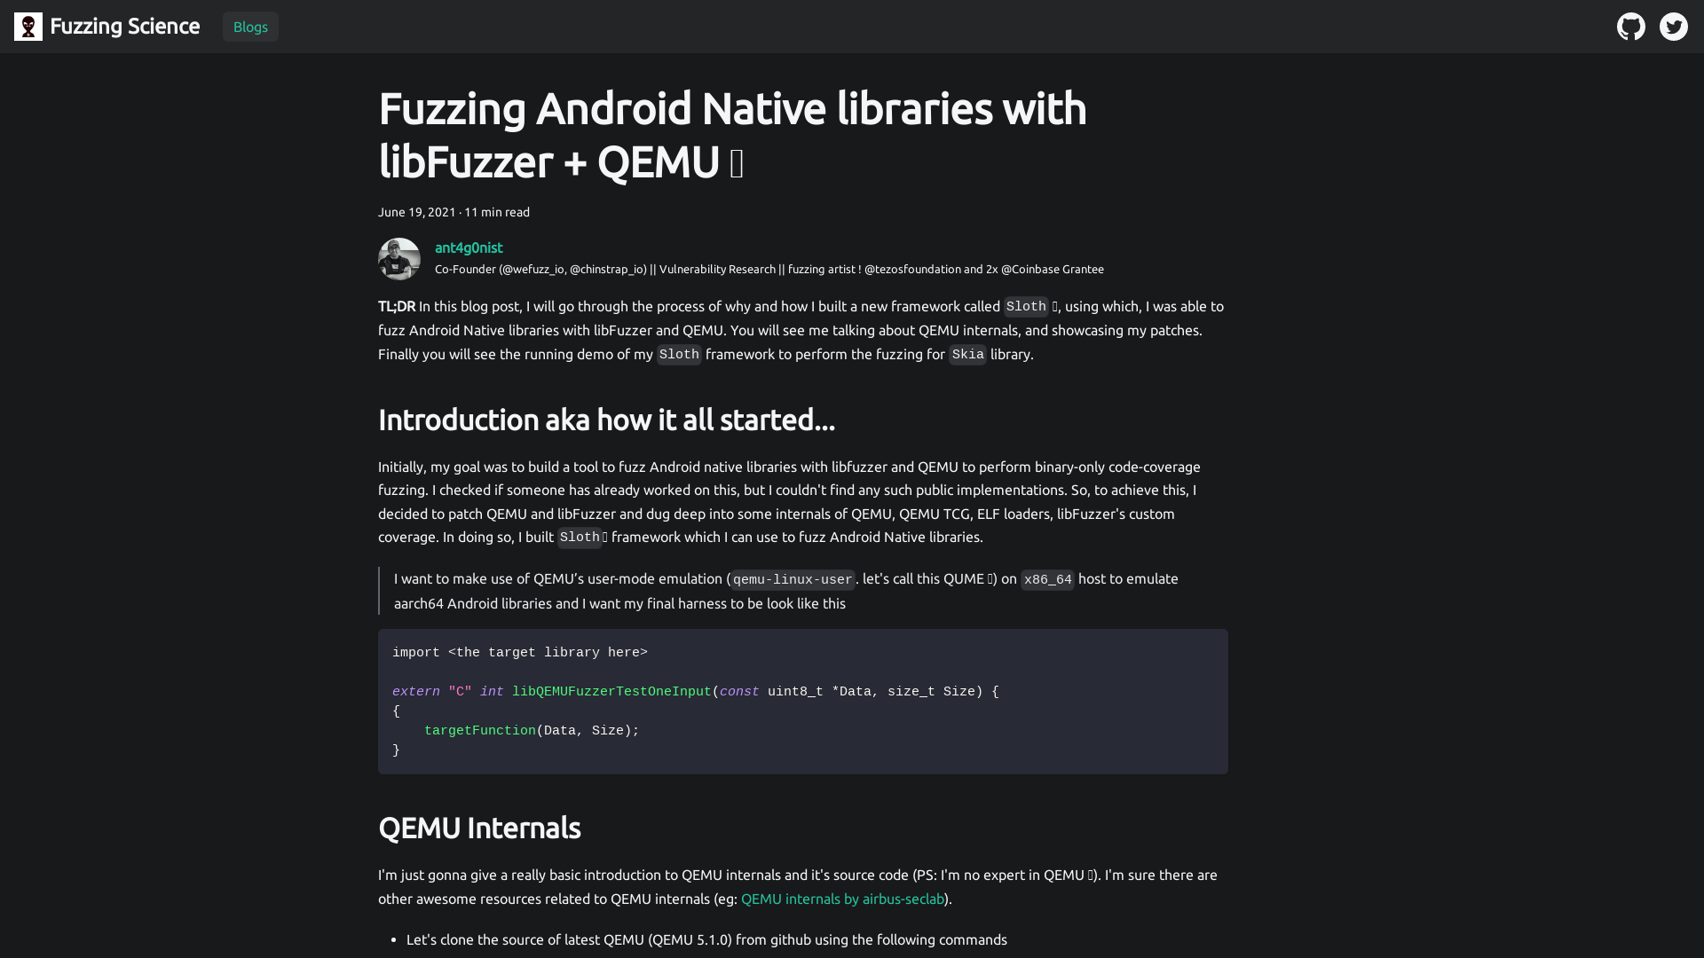Open the Twitter profile icon

coord(1674,26)
